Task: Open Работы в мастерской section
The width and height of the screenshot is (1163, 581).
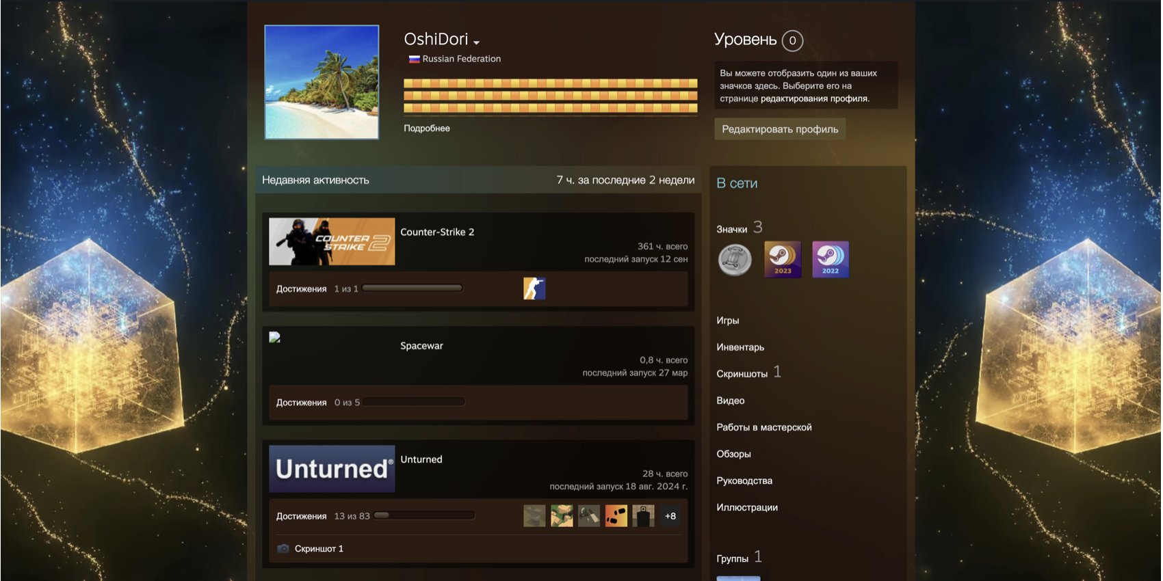Action: pyautogui.click(x=764, y=427)
